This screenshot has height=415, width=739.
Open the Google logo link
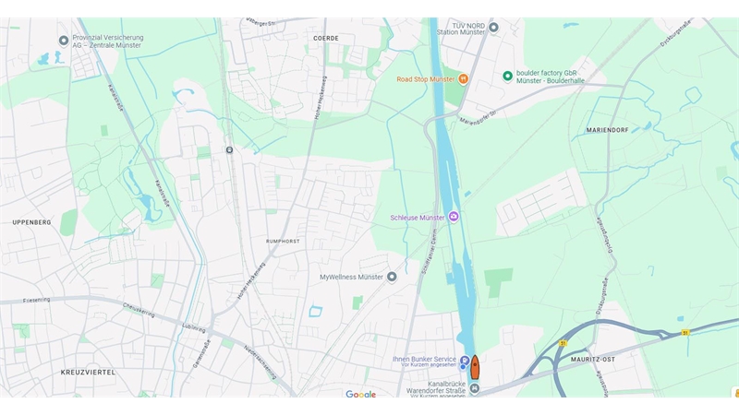coord(360,394)
